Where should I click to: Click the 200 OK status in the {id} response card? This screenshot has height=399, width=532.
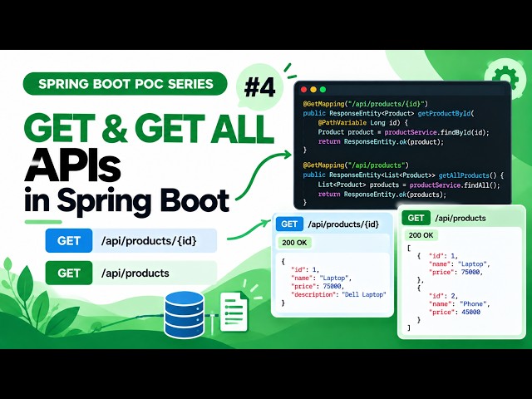294,243
